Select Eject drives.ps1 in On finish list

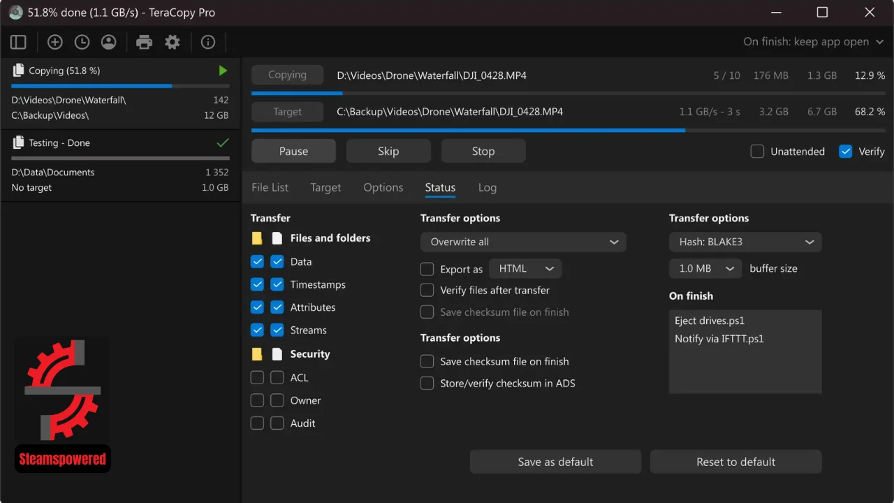pyautogui.click(x=710, y=321)
